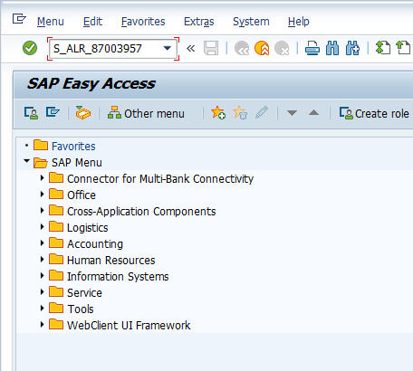
Task: Select the Service tree label
Action: point(84,293)
